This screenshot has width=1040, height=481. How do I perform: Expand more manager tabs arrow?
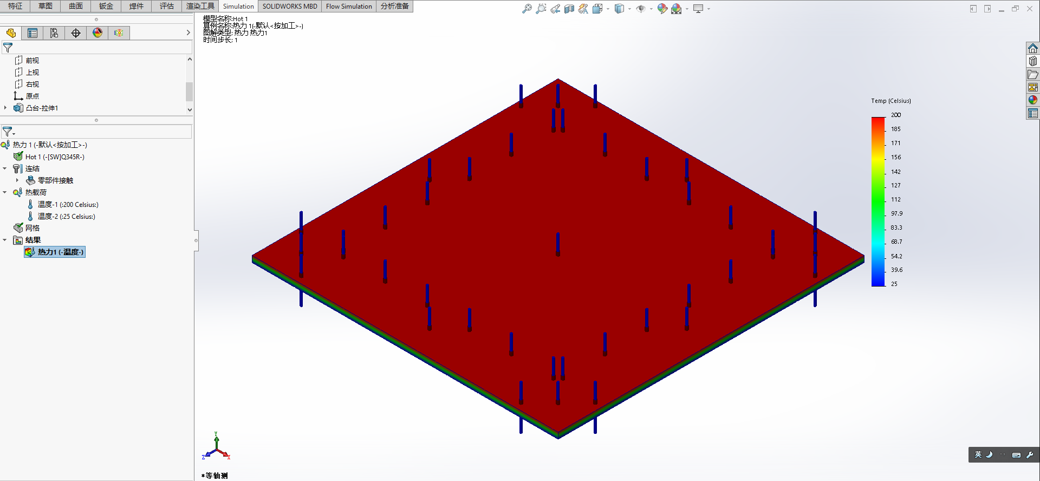[188, 33]
